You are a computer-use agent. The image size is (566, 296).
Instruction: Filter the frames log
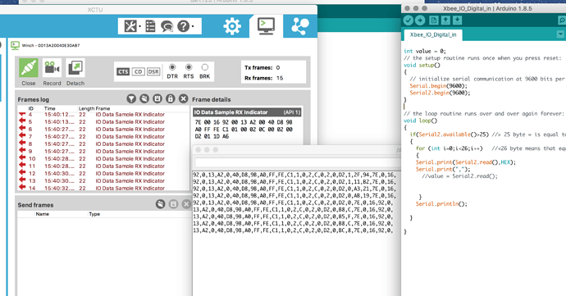click(131, 98)
